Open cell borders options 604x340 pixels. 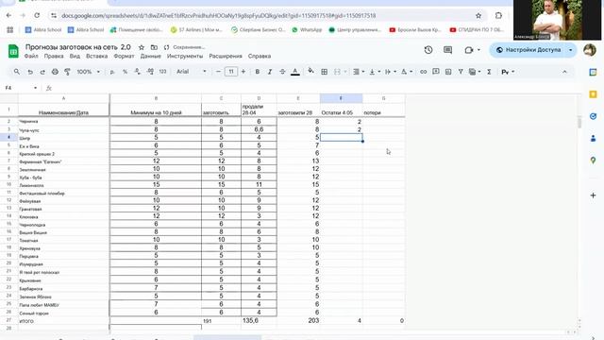click(325, 72)
